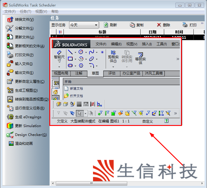Open the 更新自定义属性(C) task
The height and width of the screenshot is (188, 207).
(26, 81)
